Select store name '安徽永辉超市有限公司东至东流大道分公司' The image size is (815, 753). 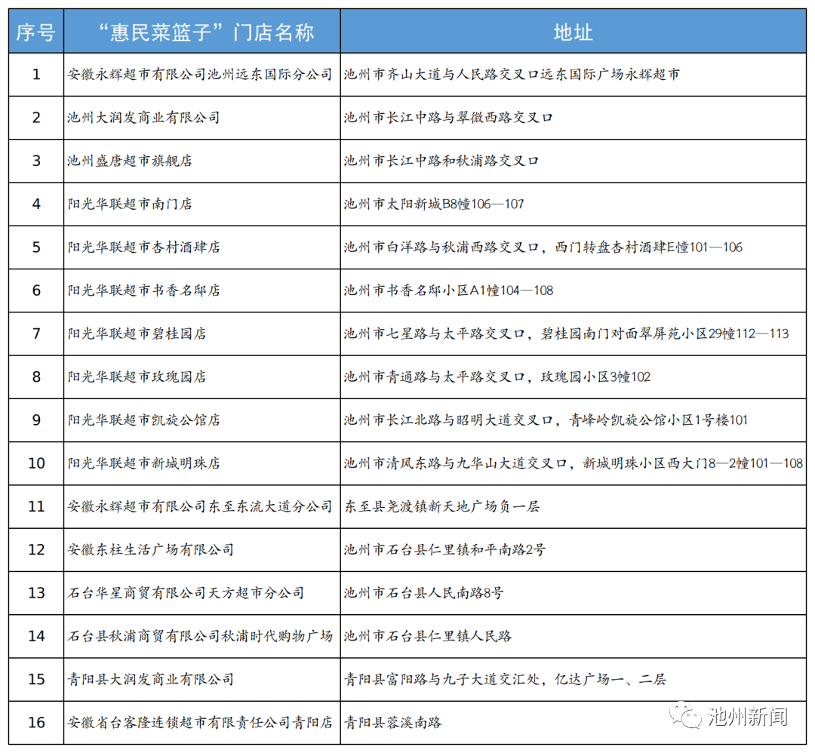[199, 506]
